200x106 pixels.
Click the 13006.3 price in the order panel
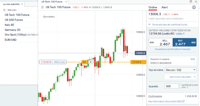click(155, 14)
